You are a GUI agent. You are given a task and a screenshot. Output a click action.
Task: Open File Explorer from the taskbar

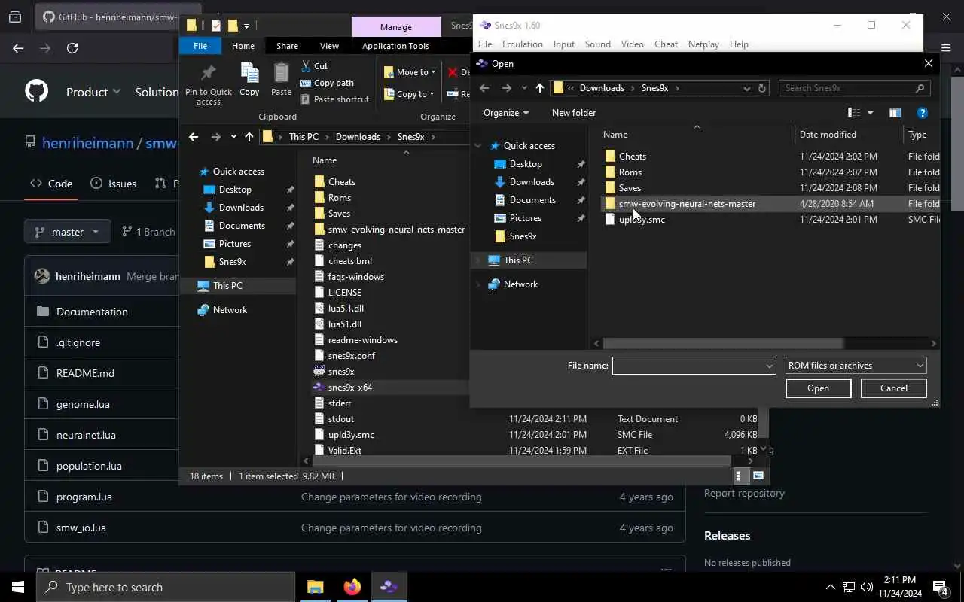click(315, 587)
